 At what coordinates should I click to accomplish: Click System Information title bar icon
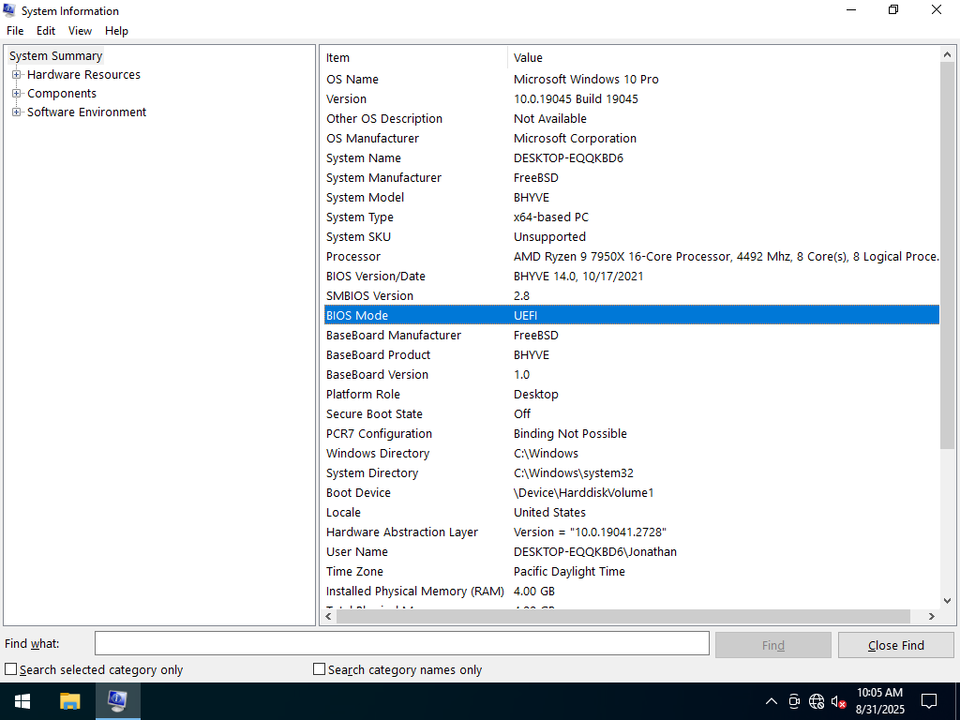tap(9, 10)
